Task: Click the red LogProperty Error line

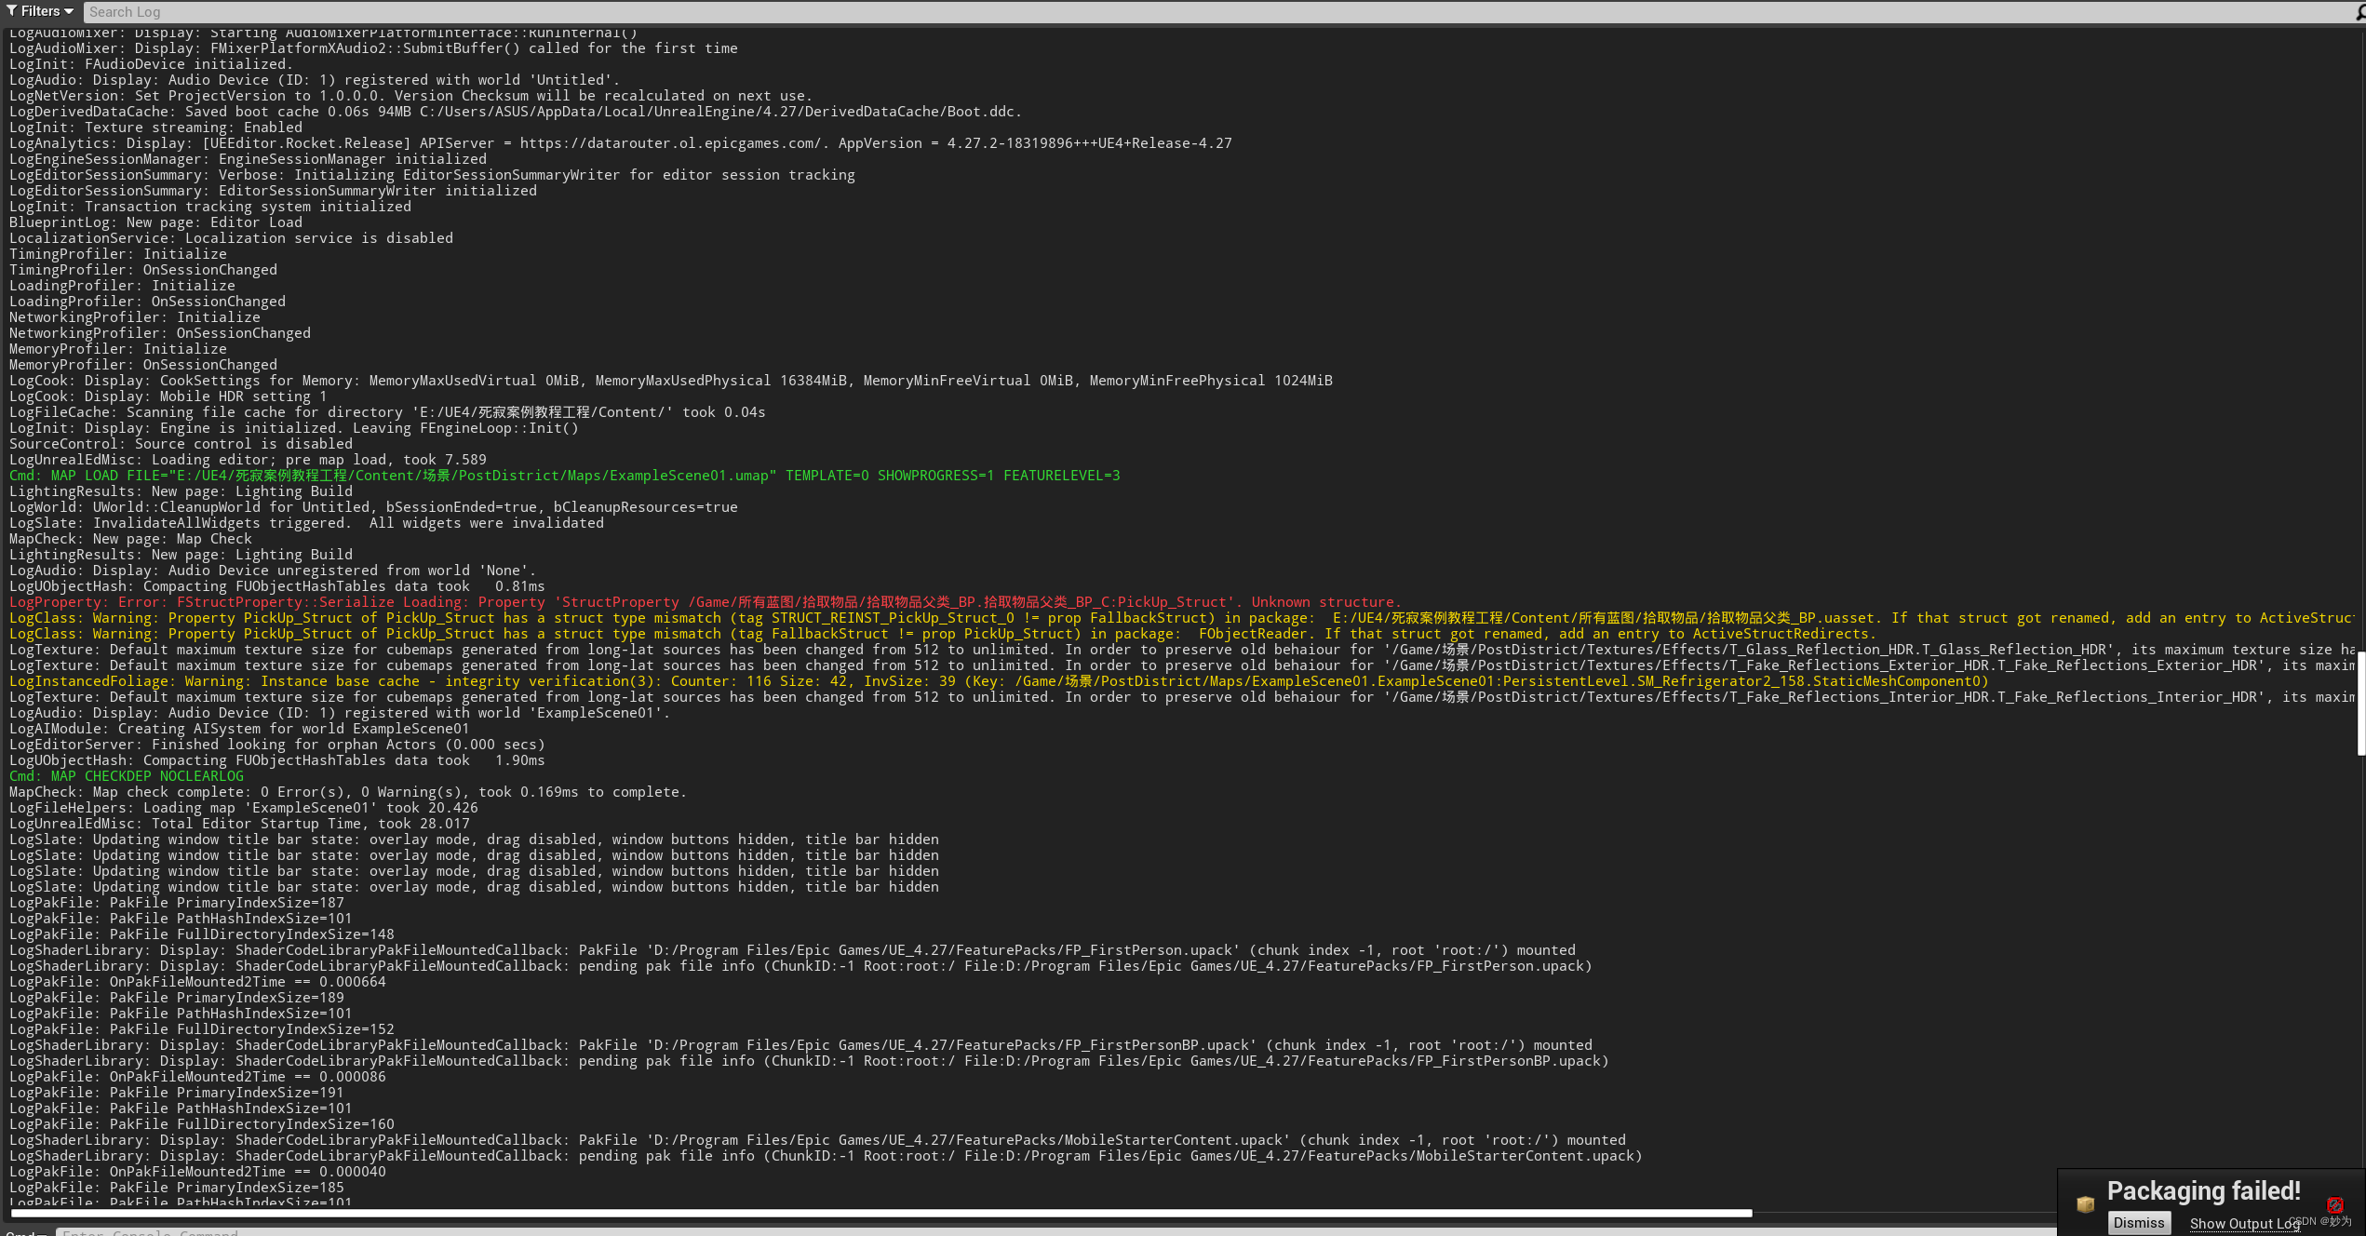Action: pyautogui.click(x=705, y=602)
